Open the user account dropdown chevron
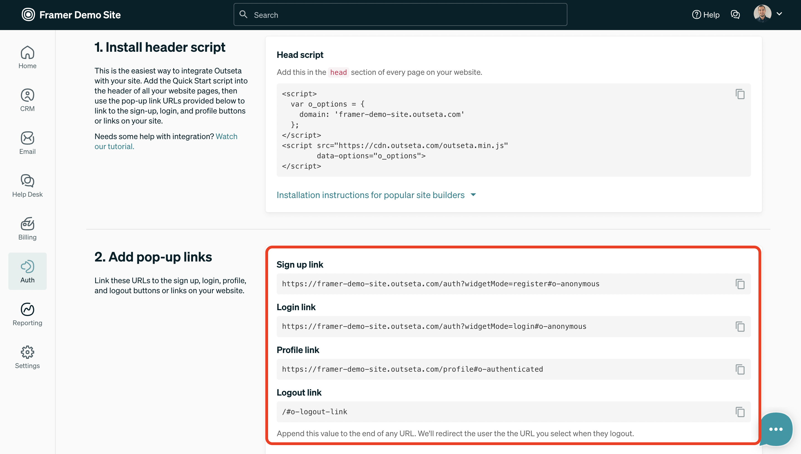The height and width of the screenshot is (454, 801). 779,14
